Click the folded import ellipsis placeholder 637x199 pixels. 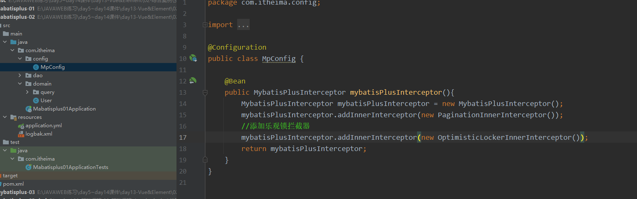243,25
